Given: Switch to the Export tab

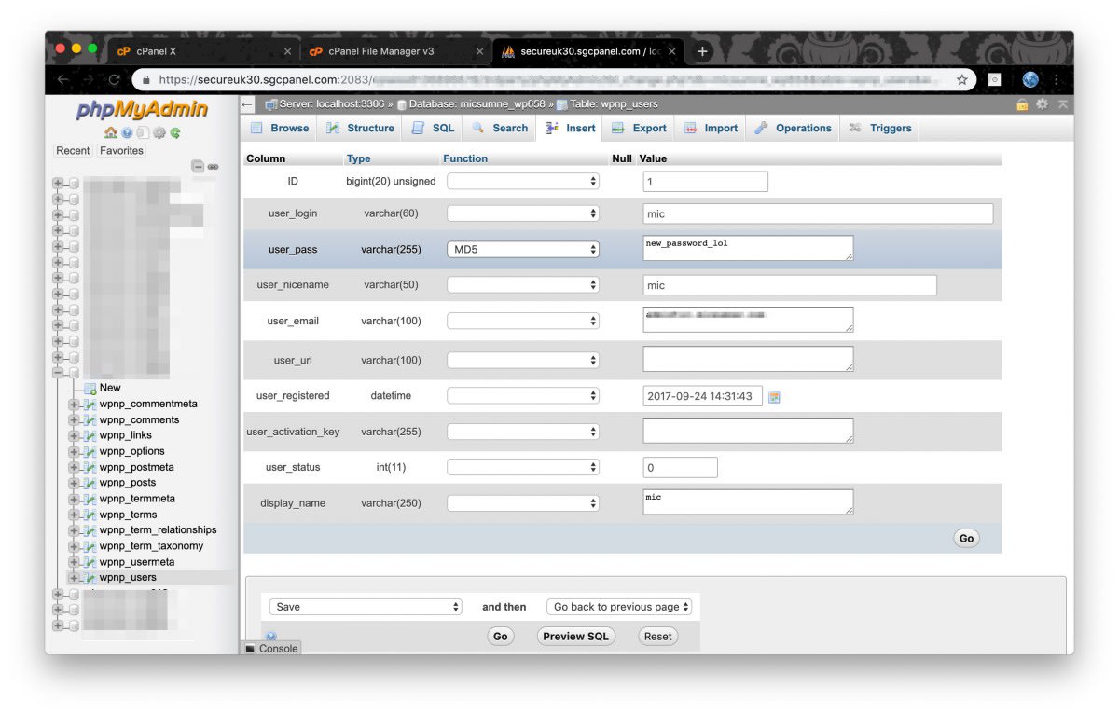Looking at the screenshot, I should point(640,129).
